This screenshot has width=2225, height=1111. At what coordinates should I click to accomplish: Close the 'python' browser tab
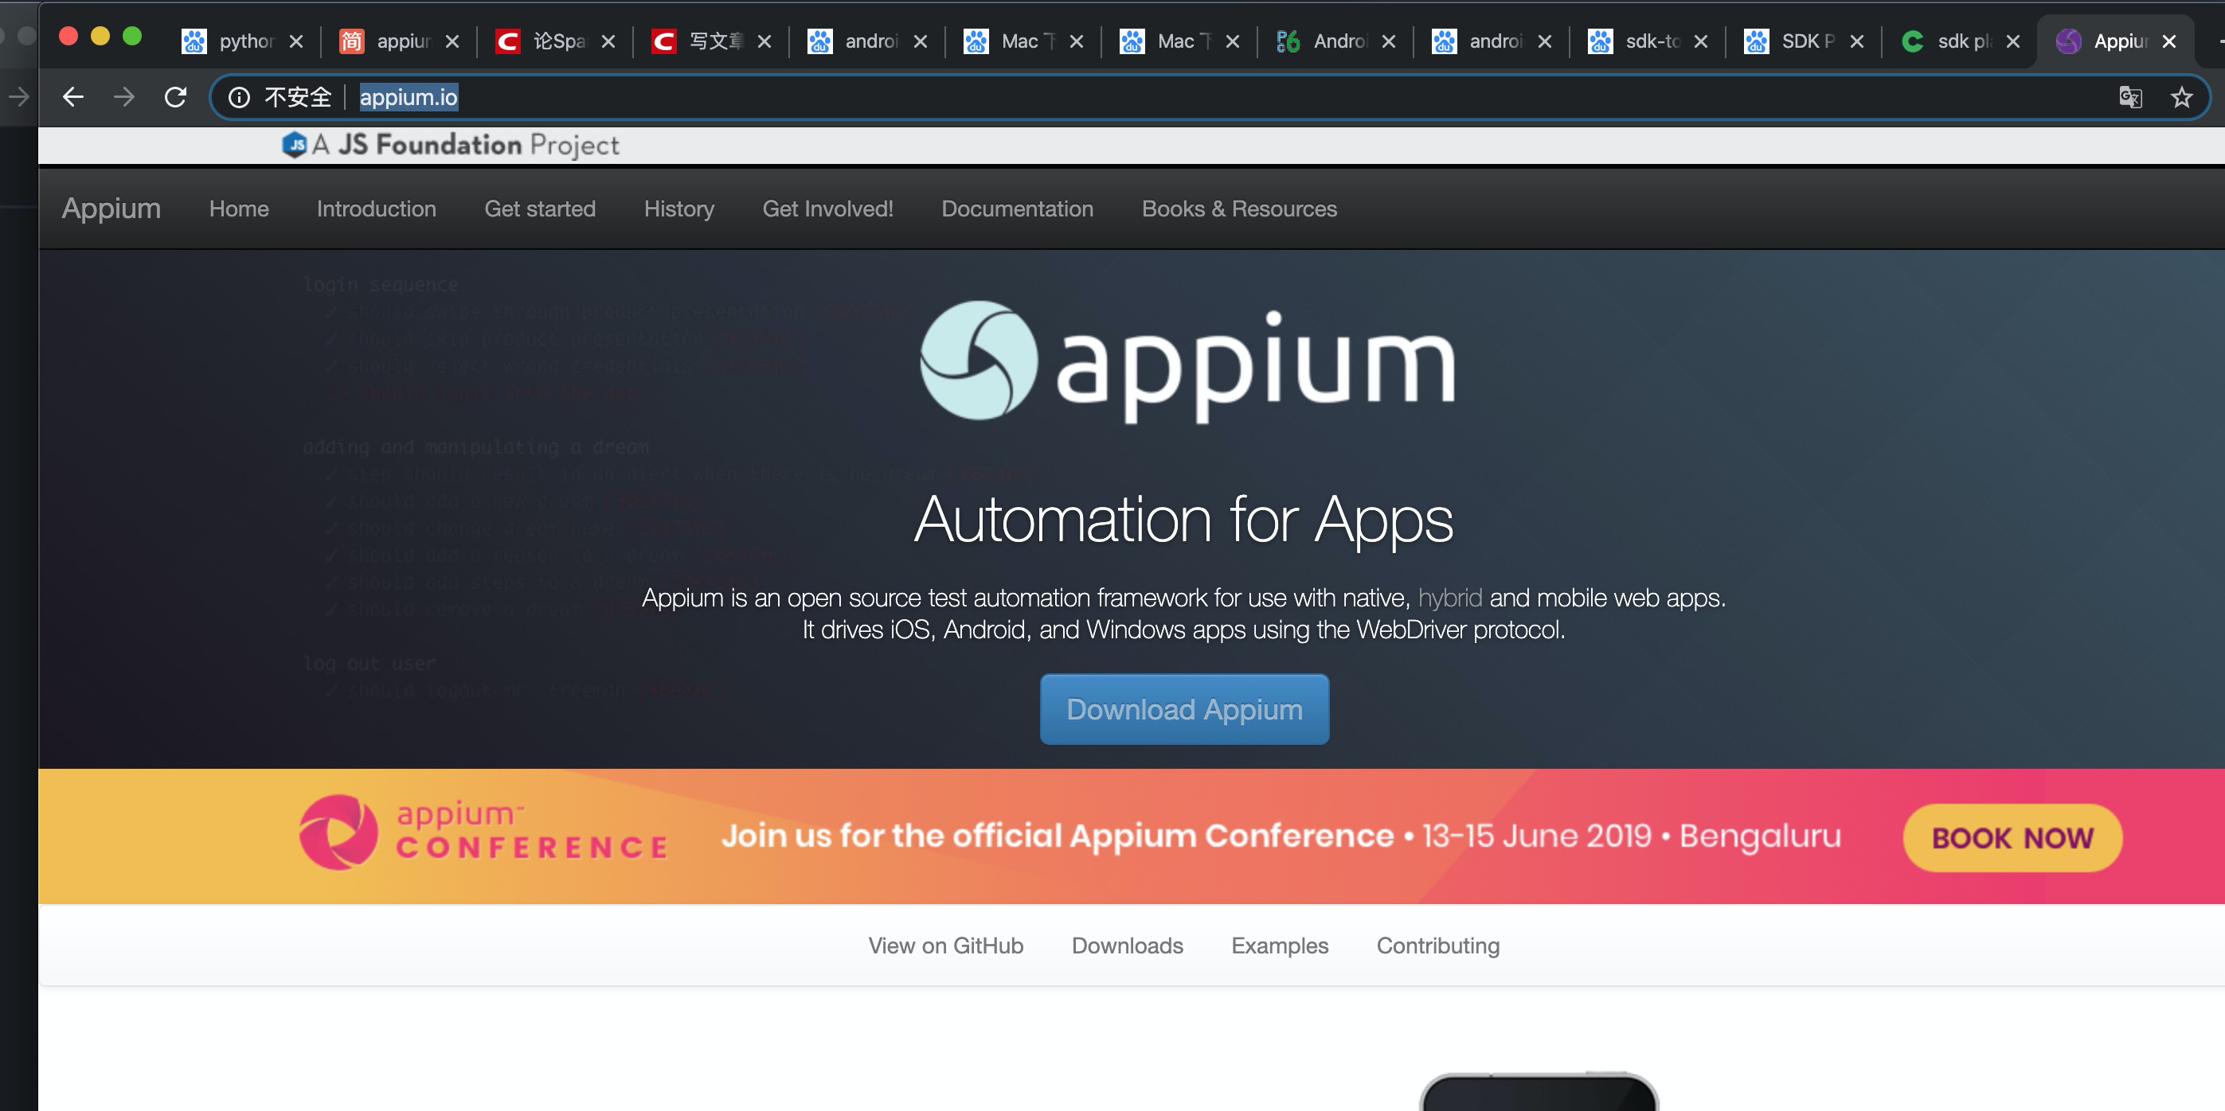(x=296, y=41)
